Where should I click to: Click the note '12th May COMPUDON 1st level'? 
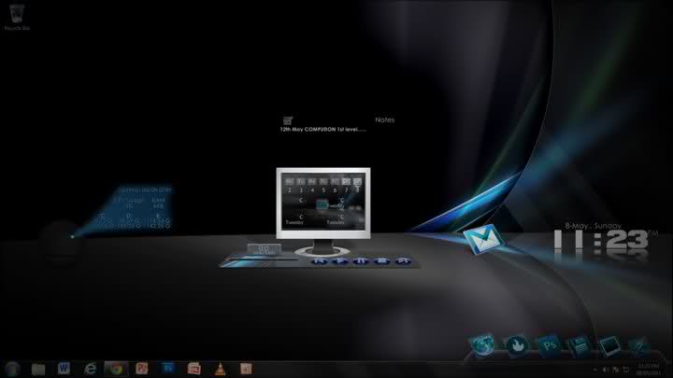pos(323,130)
